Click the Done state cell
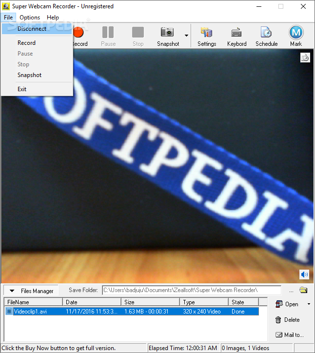 coord(238,312)
